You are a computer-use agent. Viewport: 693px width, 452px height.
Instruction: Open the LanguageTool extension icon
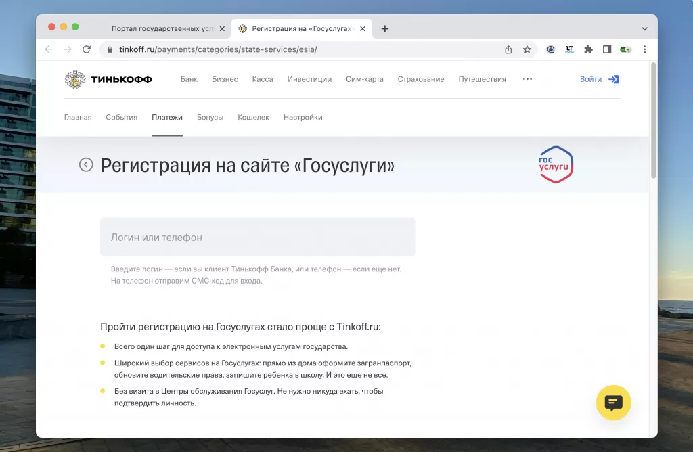pos(569,49)
